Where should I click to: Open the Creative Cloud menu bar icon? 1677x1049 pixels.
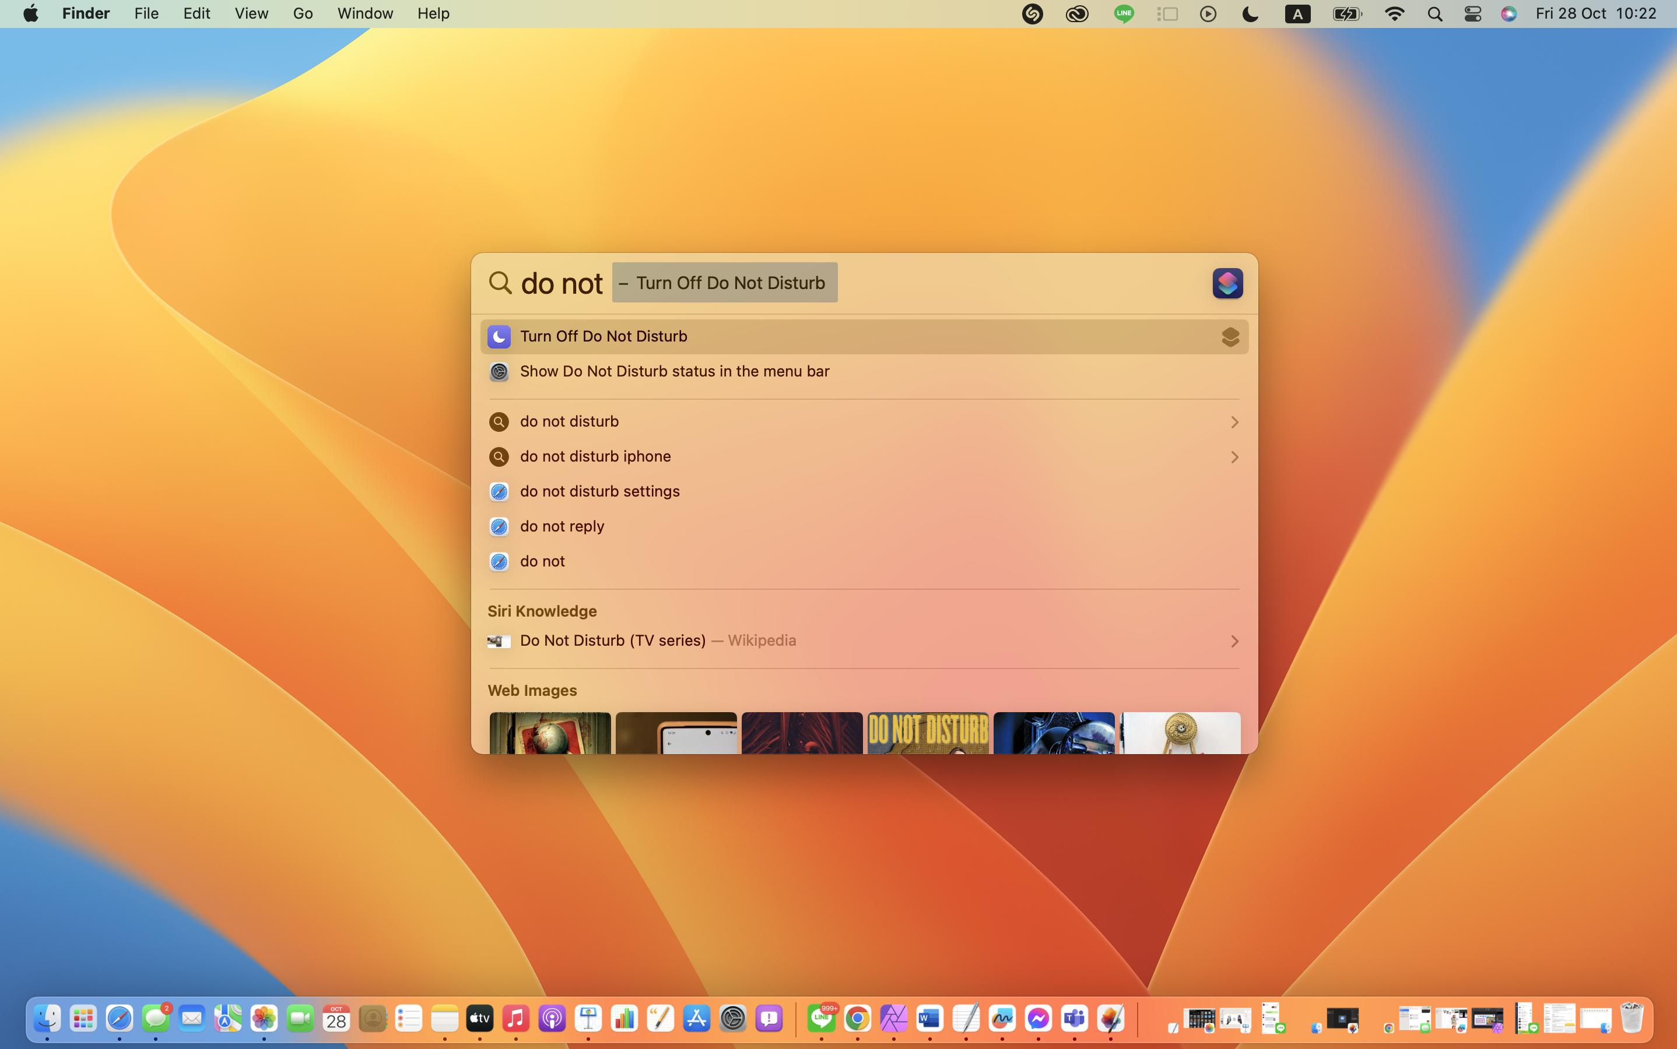(x=1076, y=14)
